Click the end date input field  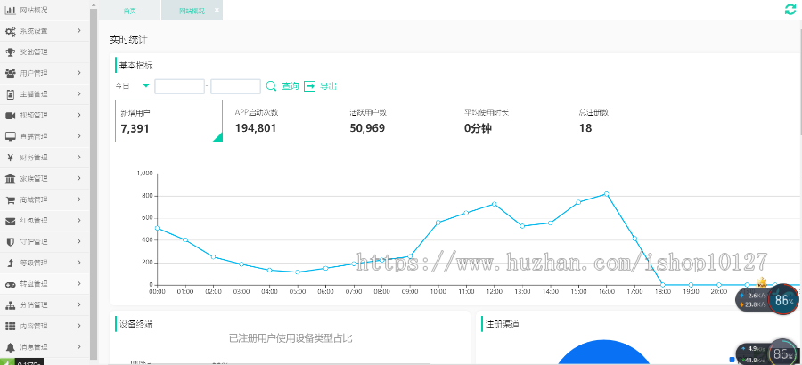click(236, 86)
